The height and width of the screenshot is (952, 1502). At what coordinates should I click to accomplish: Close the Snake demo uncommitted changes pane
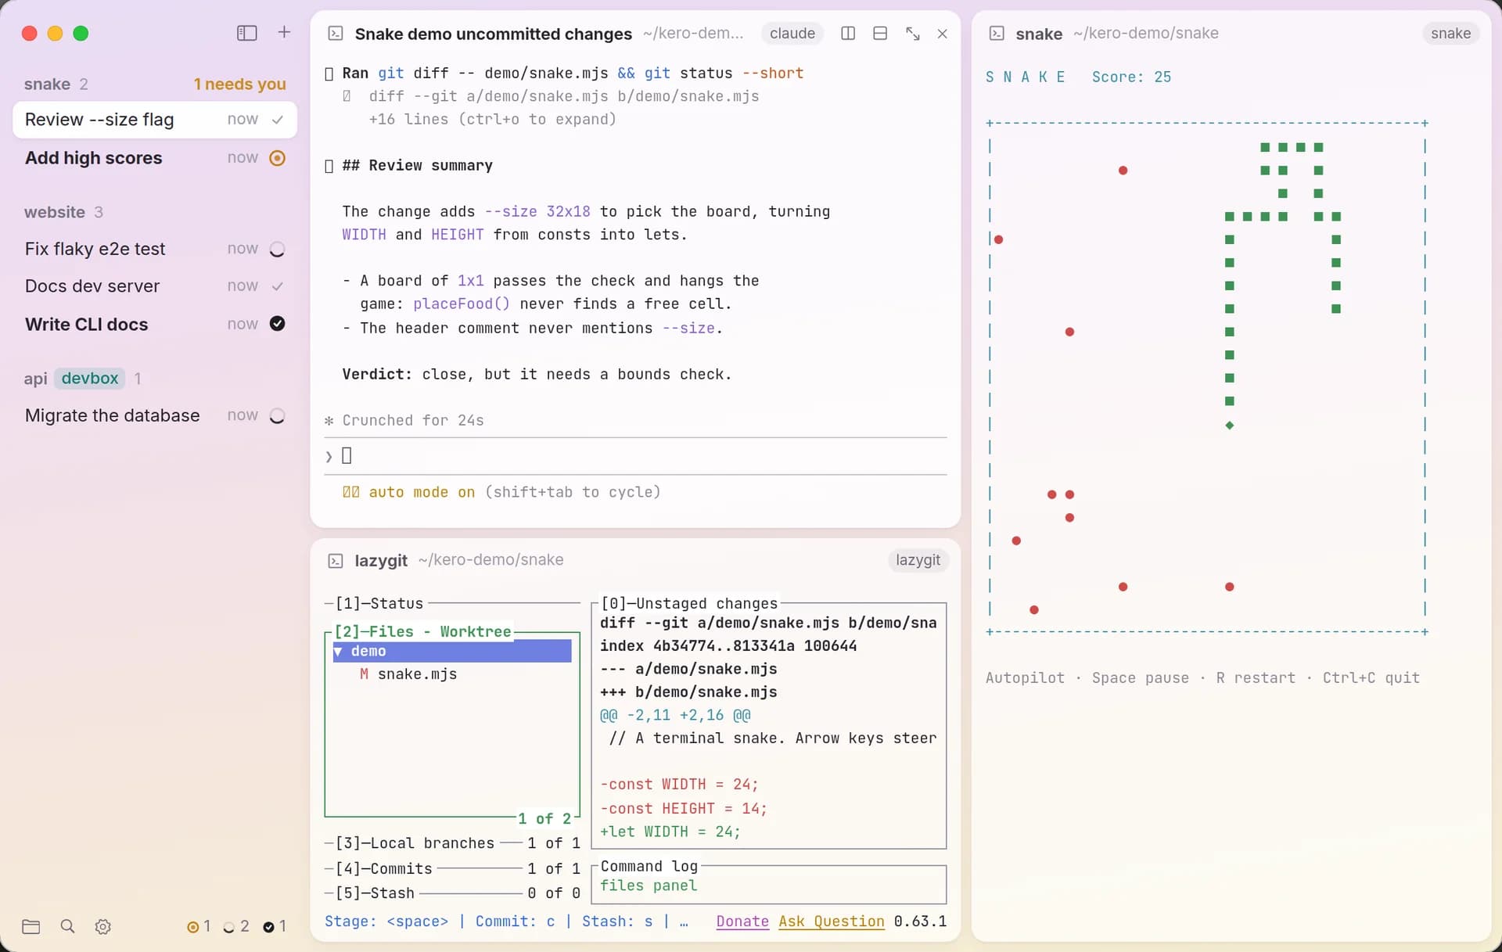coord(943,34)
